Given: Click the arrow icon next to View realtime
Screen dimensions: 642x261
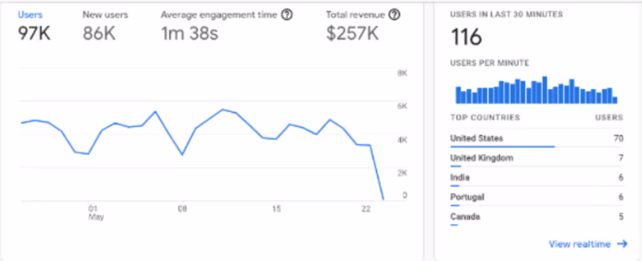Looking at the screenshot, I should 622,244.
